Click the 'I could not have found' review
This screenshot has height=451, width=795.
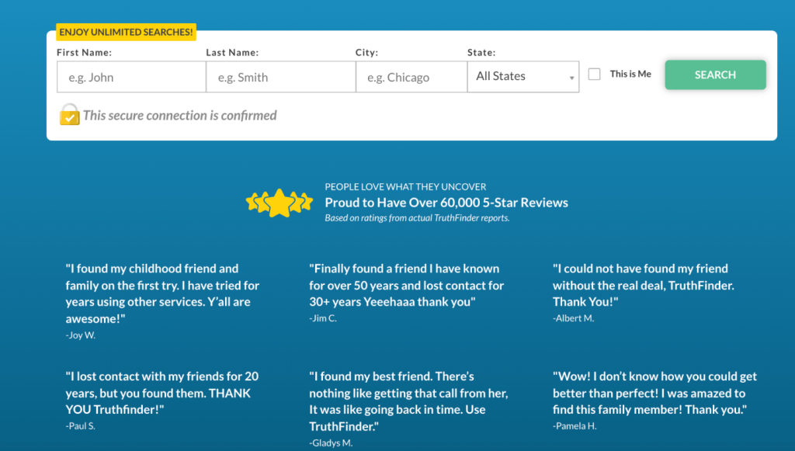644,286
